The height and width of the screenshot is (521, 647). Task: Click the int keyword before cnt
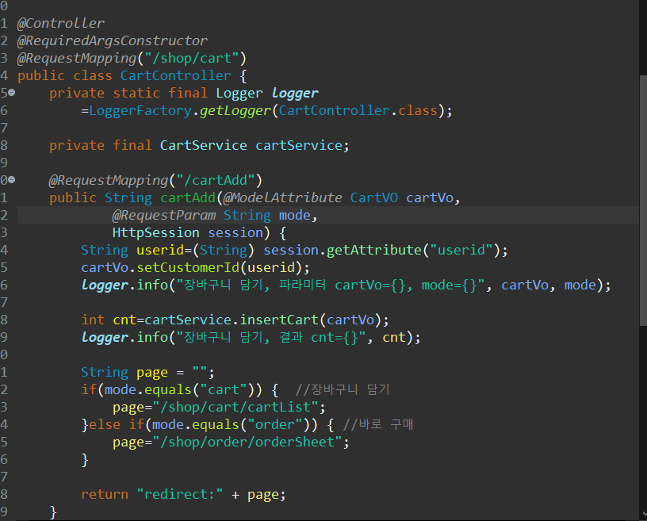(x=93, y=320)
